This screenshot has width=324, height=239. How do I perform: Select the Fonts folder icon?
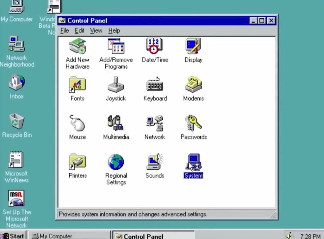pos(78,84)
